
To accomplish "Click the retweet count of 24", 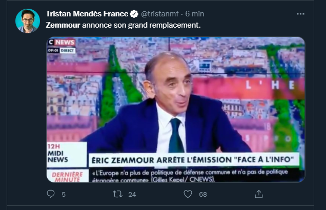I will [132, 195].
